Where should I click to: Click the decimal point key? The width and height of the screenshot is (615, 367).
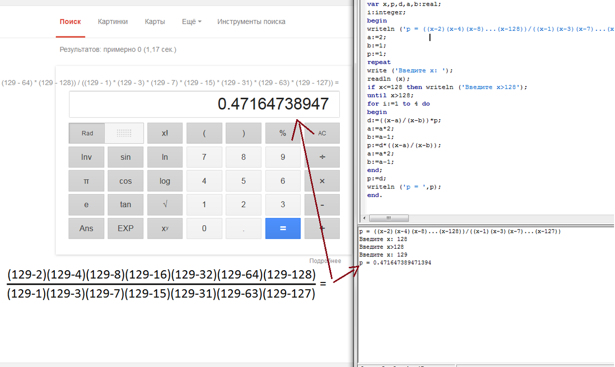[243, 228]
